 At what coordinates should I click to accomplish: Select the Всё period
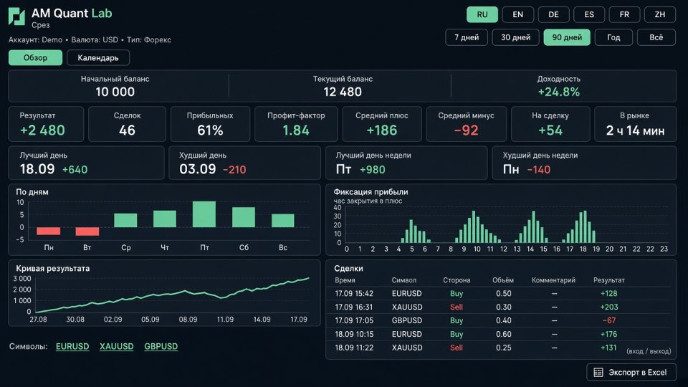click(656, 37)
